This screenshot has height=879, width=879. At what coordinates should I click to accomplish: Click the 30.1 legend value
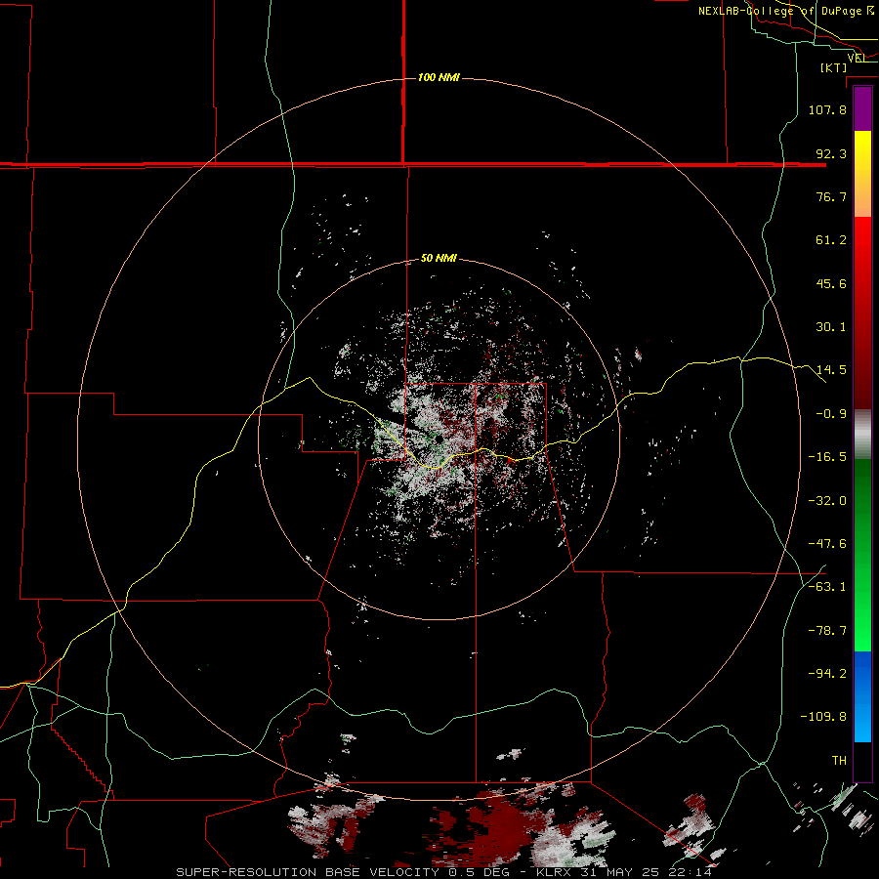pos(831,327)
